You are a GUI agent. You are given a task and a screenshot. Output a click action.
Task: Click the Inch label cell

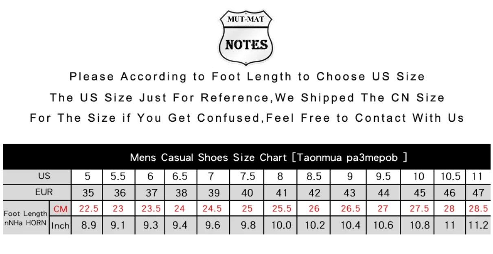pos(60,226)
